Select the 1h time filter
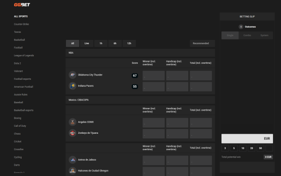The height and width of the screenshot is (176, 281). tap(101, 43)
